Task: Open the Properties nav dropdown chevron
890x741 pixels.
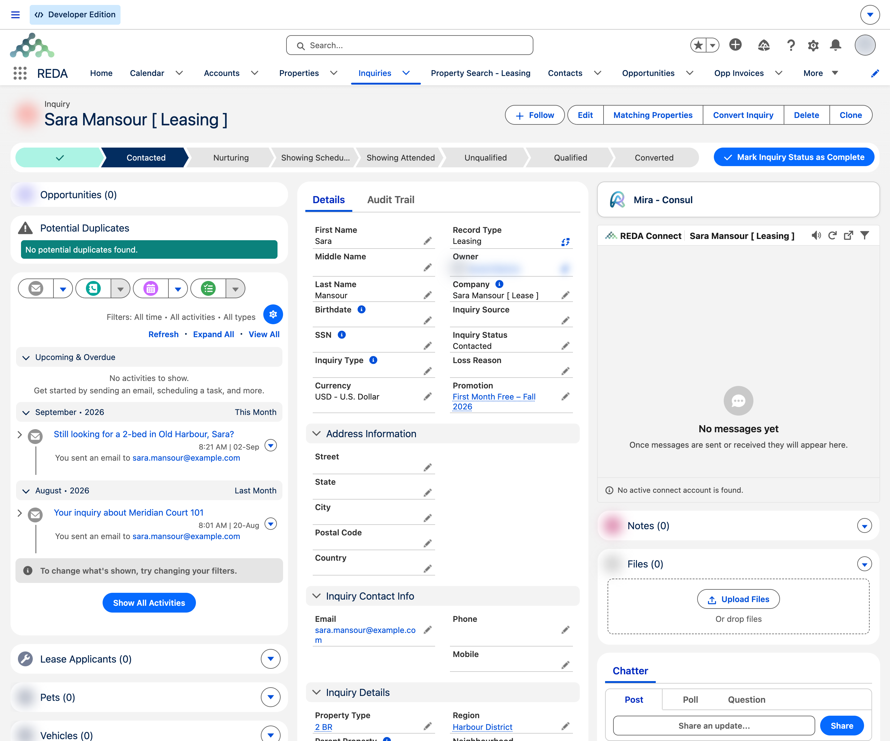Action: (x=334, y=73)
